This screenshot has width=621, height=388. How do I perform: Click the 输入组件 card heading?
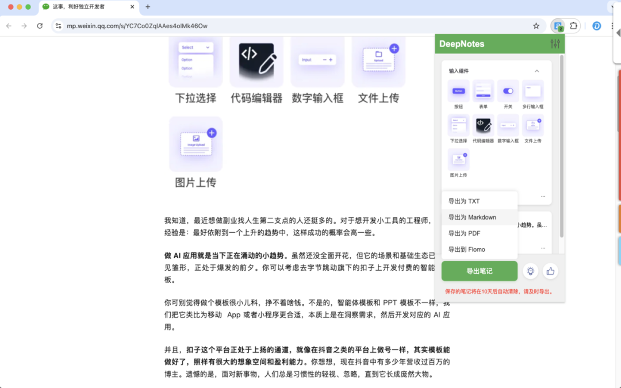pyautogui.click(x=459, y=71)
